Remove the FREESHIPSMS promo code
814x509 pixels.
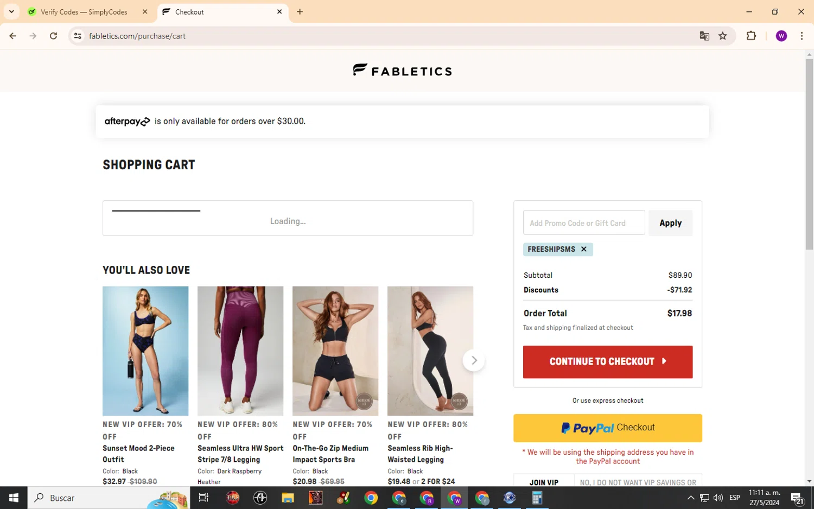(584, 249)
